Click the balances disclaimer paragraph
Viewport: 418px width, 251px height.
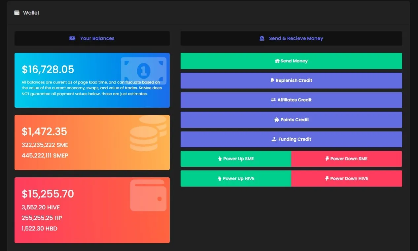click(92, 88)
